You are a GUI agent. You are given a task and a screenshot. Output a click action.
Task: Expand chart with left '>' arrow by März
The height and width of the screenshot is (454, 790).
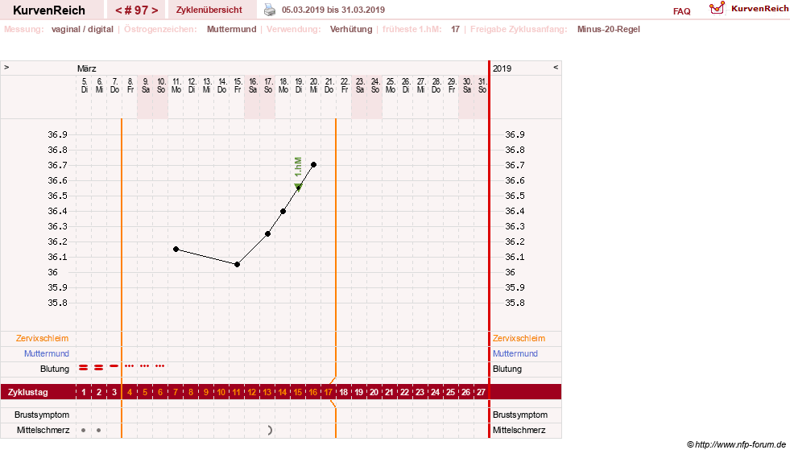coord(6,67)
